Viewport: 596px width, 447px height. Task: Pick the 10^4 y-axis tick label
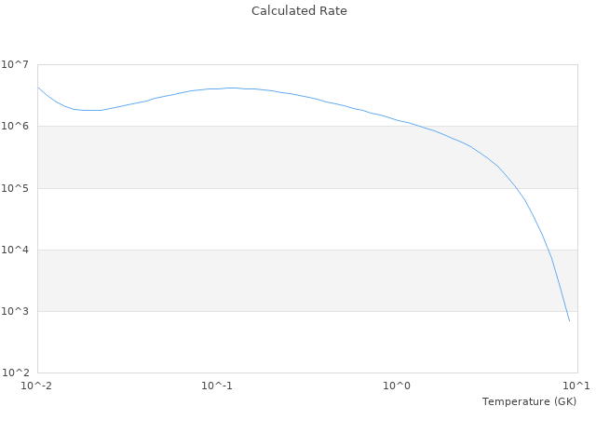pyautogui.click(x=15, y=250)
